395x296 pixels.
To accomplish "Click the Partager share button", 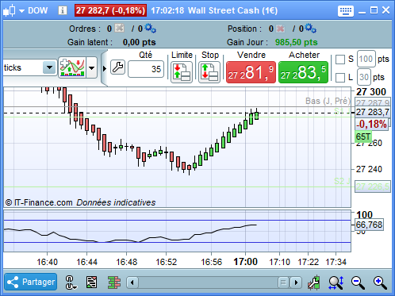I will tap(31, 282).
